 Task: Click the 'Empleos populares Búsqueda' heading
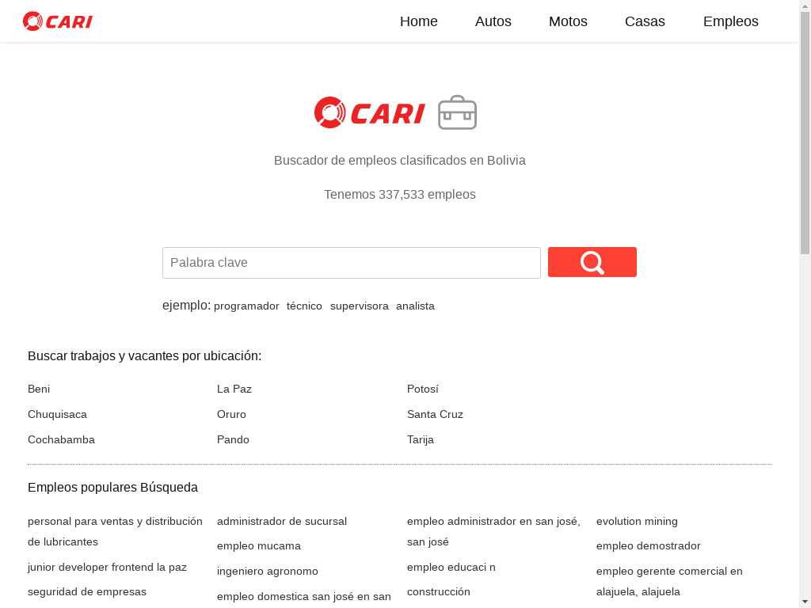(112, 487)
